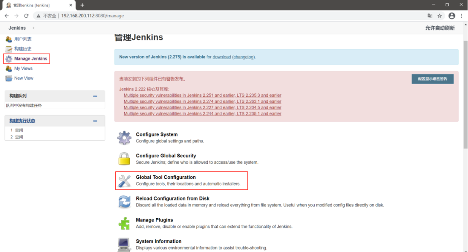Click the Reload Configuration refresh arrows icon
Viewport: 468px width, 252px height.
point(125,202)
